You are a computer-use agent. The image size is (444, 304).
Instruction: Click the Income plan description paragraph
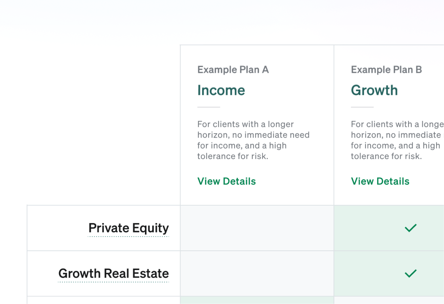[253, 140]
